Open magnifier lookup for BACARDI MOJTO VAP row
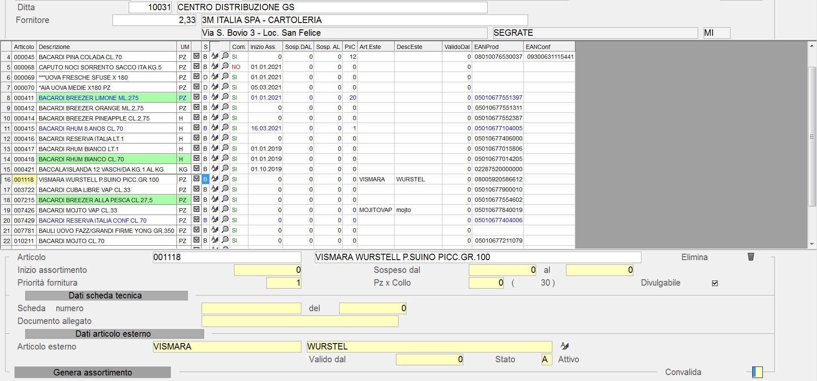The image size is (817, 381). (225, 209)
